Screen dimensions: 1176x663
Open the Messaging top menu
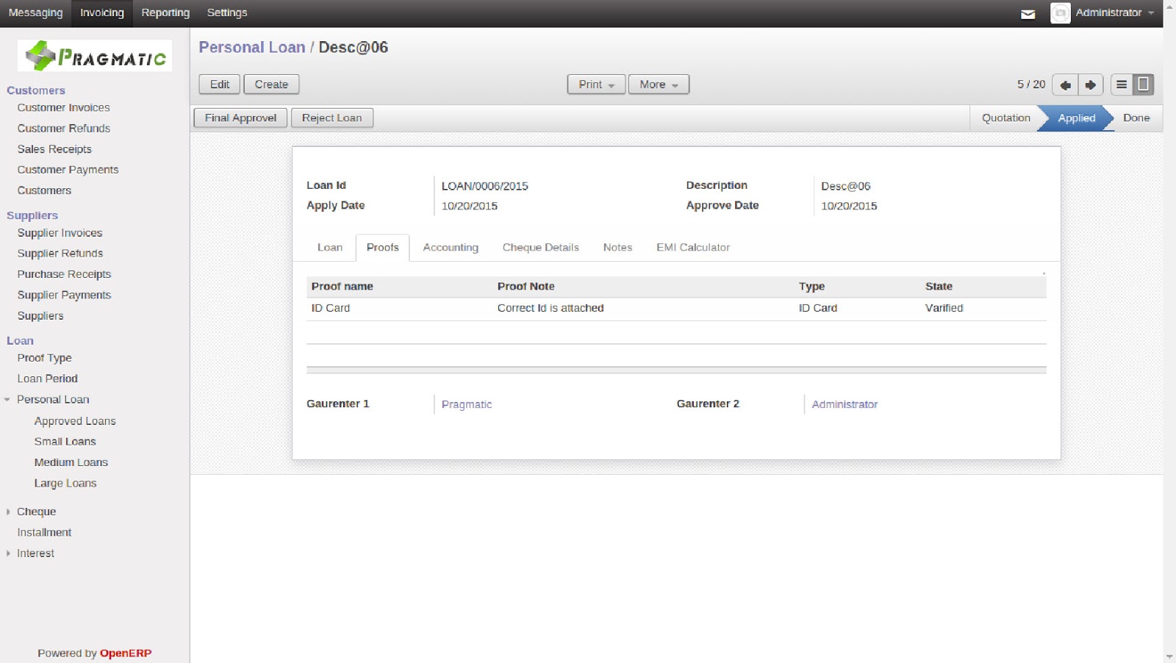click(x=35, y=12)
